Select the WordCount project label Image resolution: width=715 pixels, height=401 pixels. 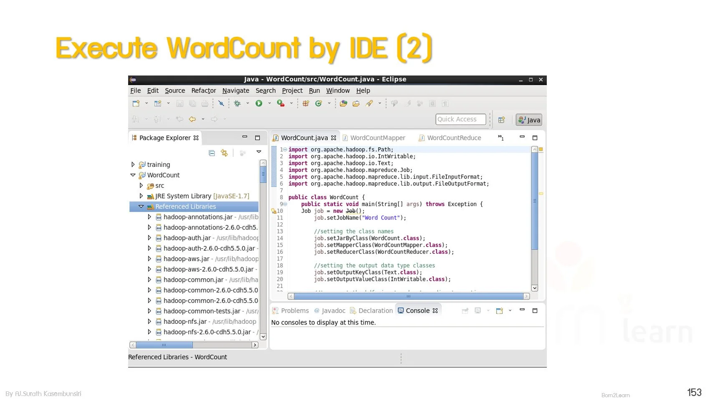[163, 175]
